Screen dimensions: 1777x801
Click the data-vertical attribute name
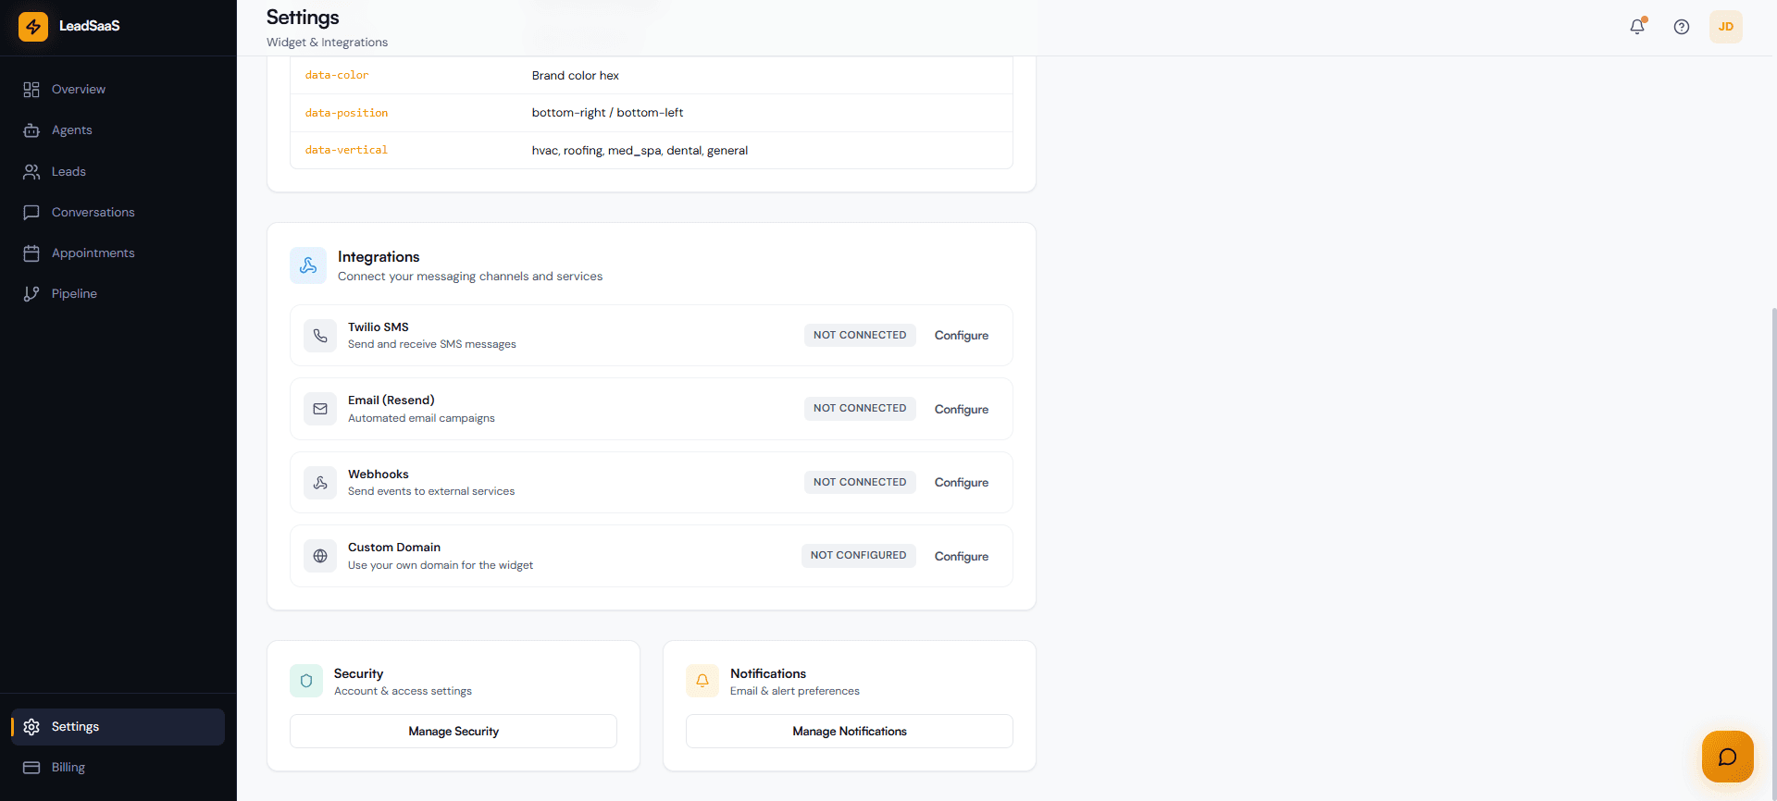(x=346, y=150)
